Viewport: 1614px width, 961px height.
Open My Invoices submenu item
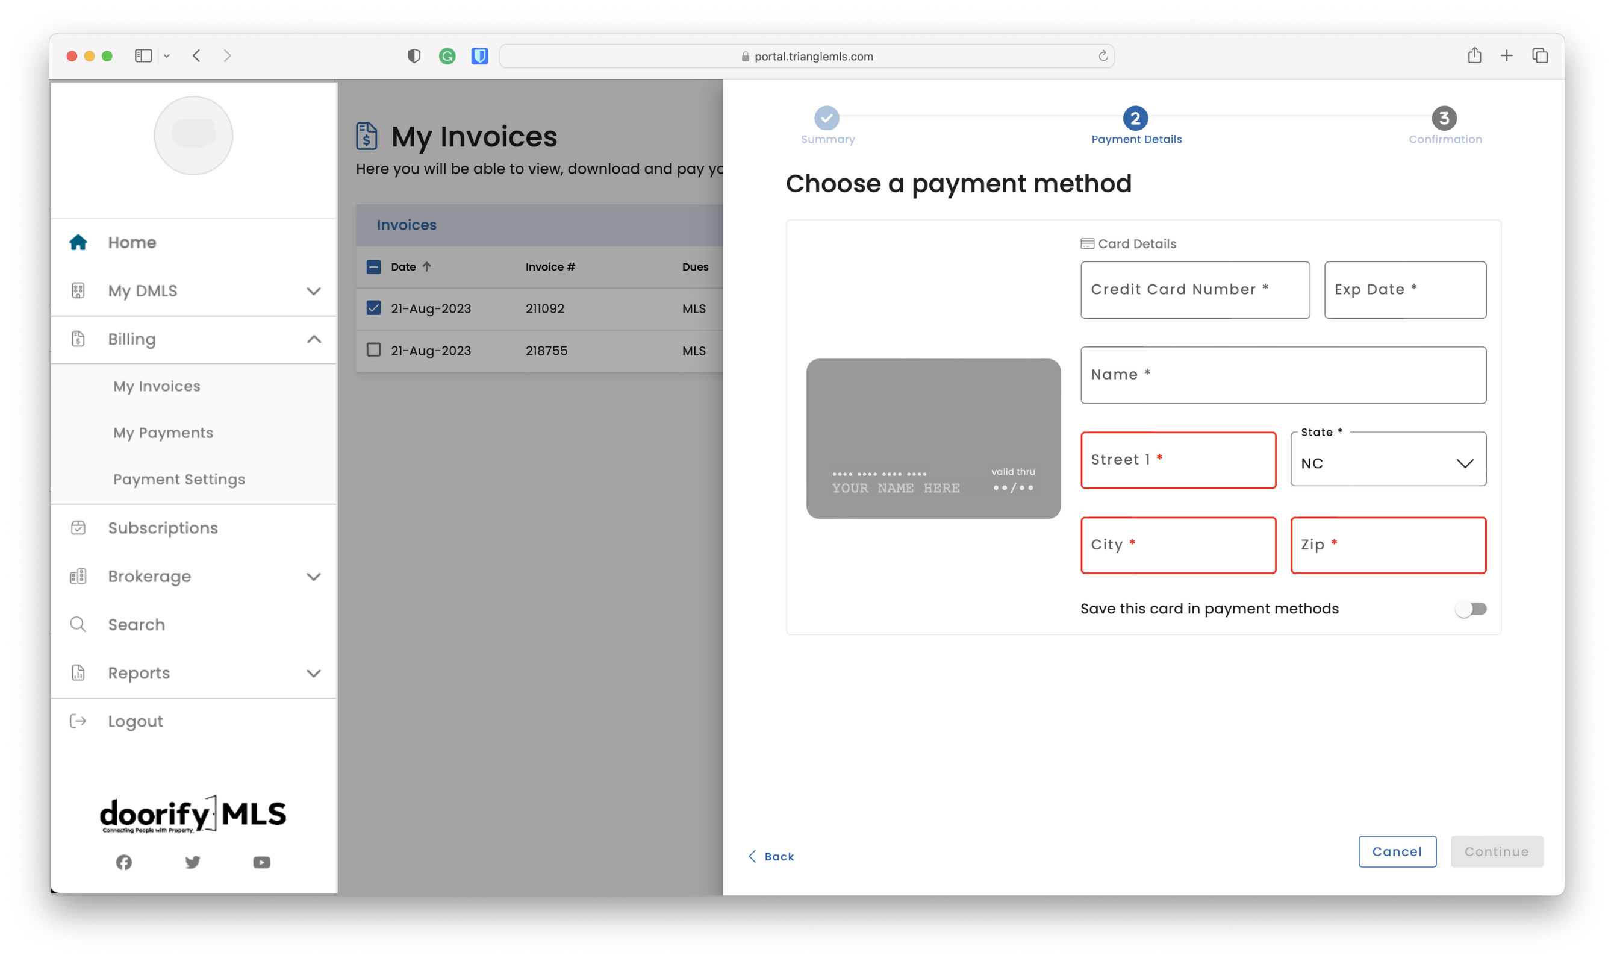tap(157, 386)
